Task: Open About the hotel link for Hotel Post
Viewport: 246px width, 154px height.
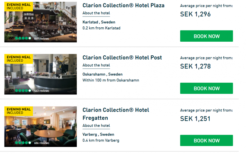Action: click(96, 65)
